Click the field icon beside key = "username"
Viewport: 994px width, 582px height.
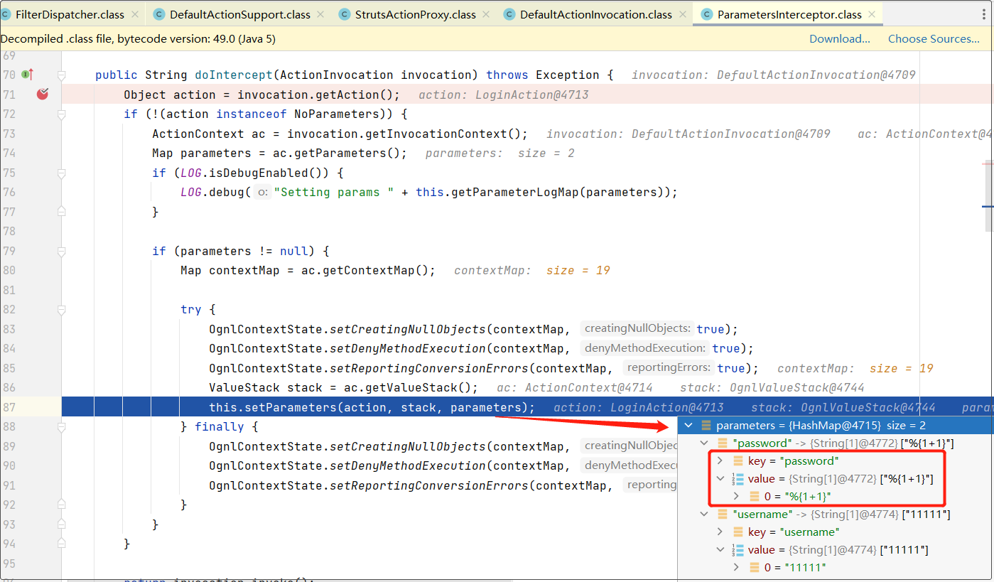(738, 532)
